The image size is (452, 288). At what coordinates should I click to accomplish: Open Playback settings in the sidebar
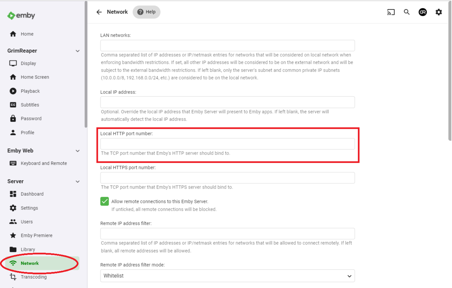tap(30, 91)
